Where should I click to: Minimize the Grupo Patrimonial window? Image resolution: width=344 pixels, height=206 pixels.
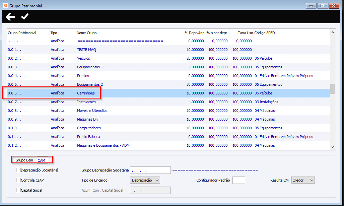(311, 6)
